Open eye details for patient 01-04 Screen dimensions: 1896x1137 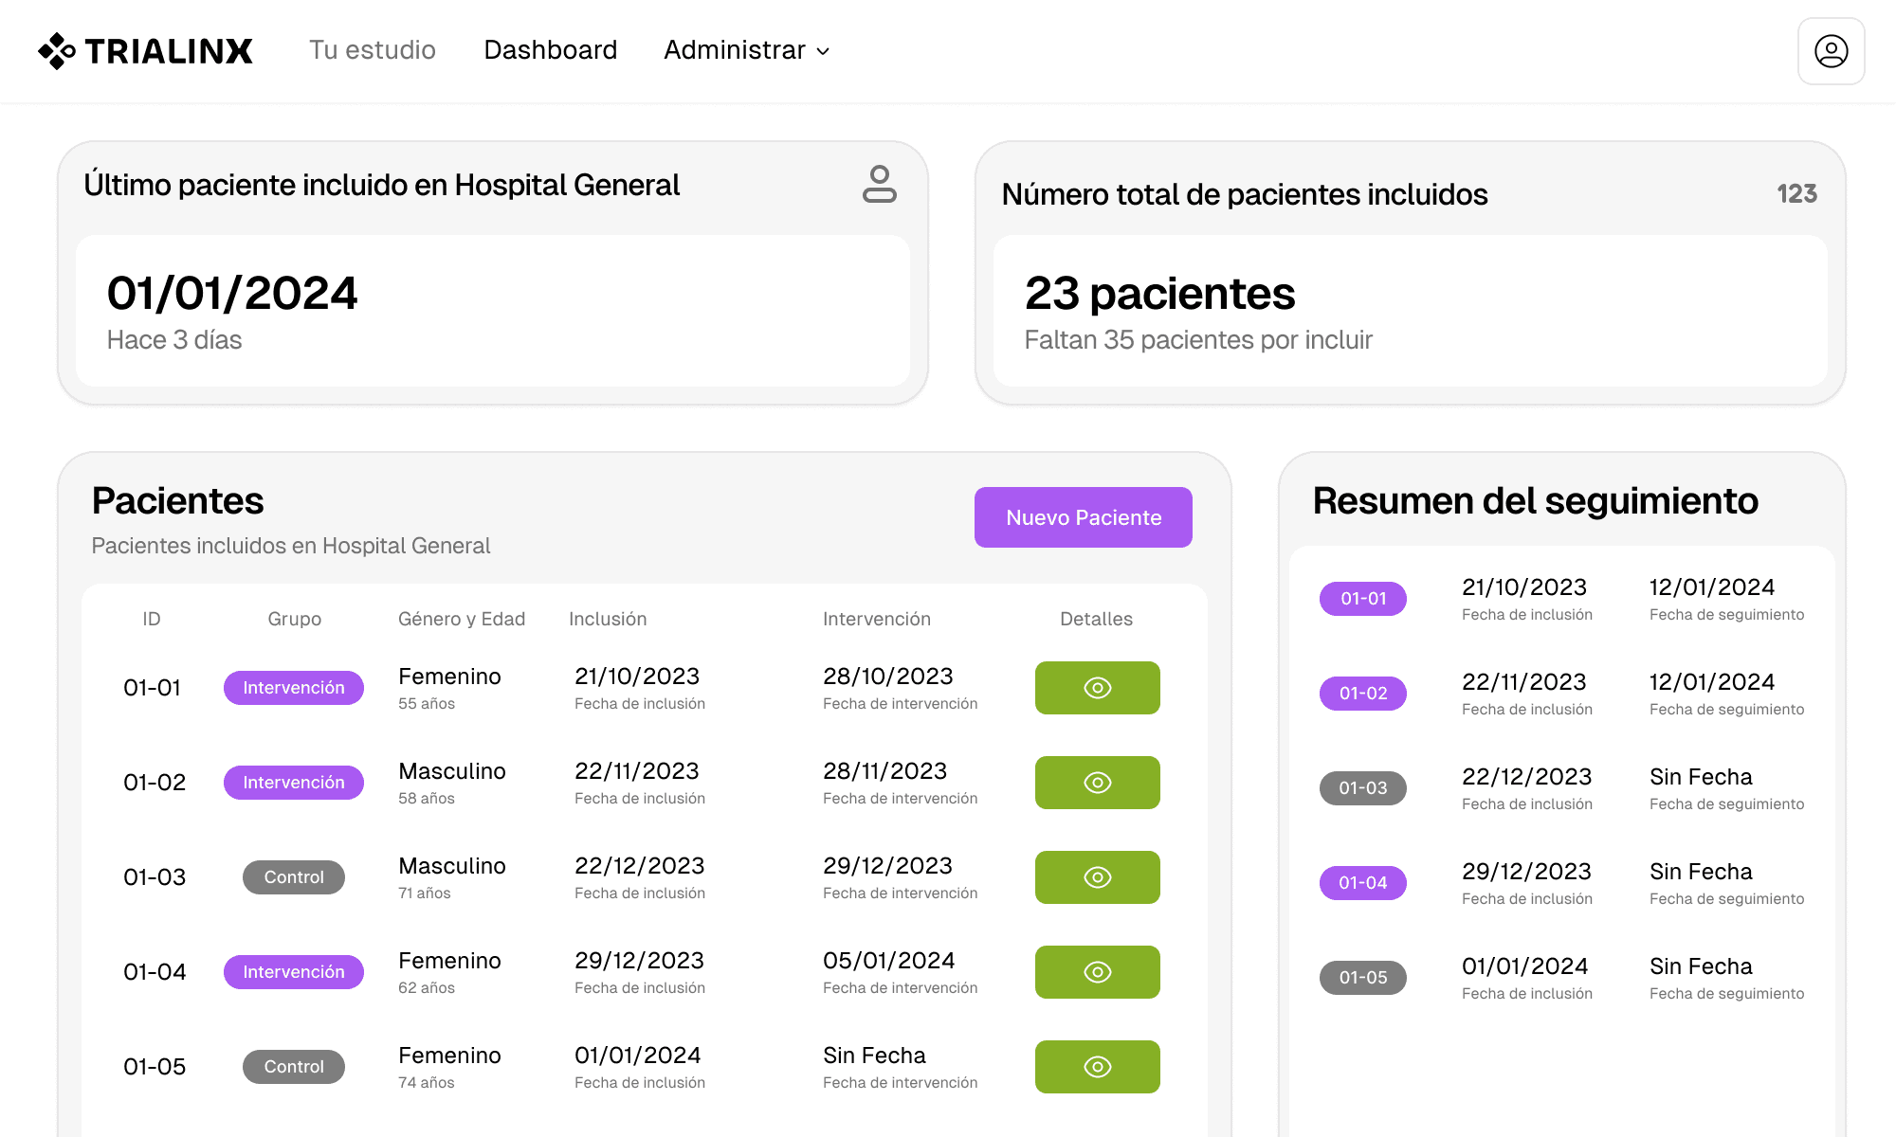click(x=1097, y=972)
